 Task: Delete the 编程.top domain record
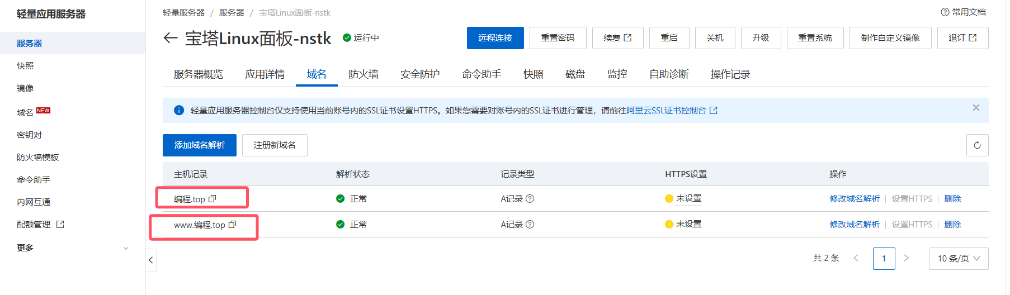952,199
